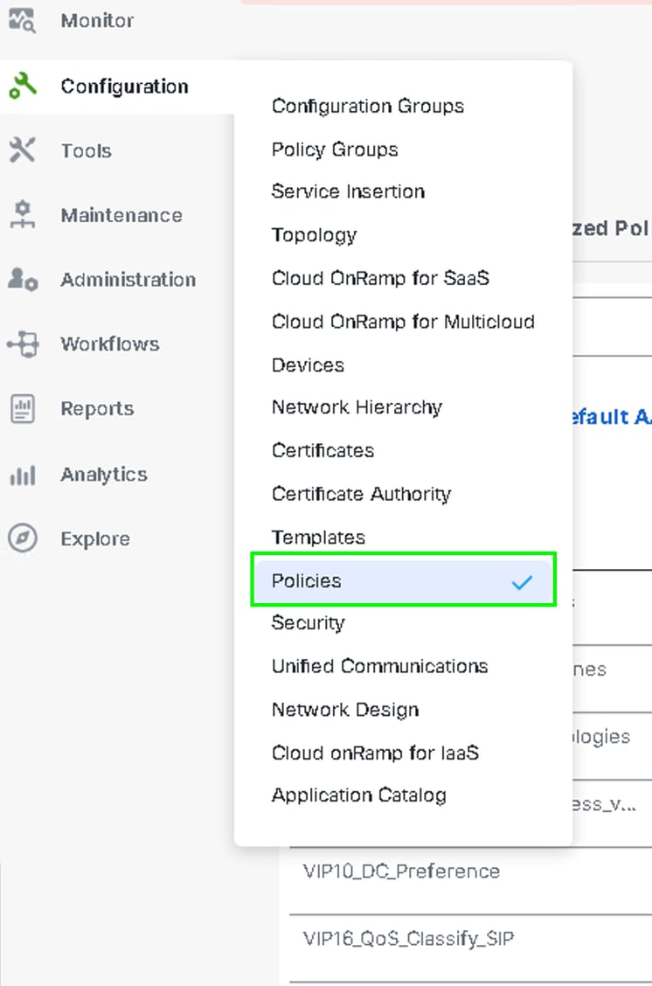Viewport: 652px width, 986px height.
Task: Open Service Insertion submenu entry
Action: click(348, 191)
